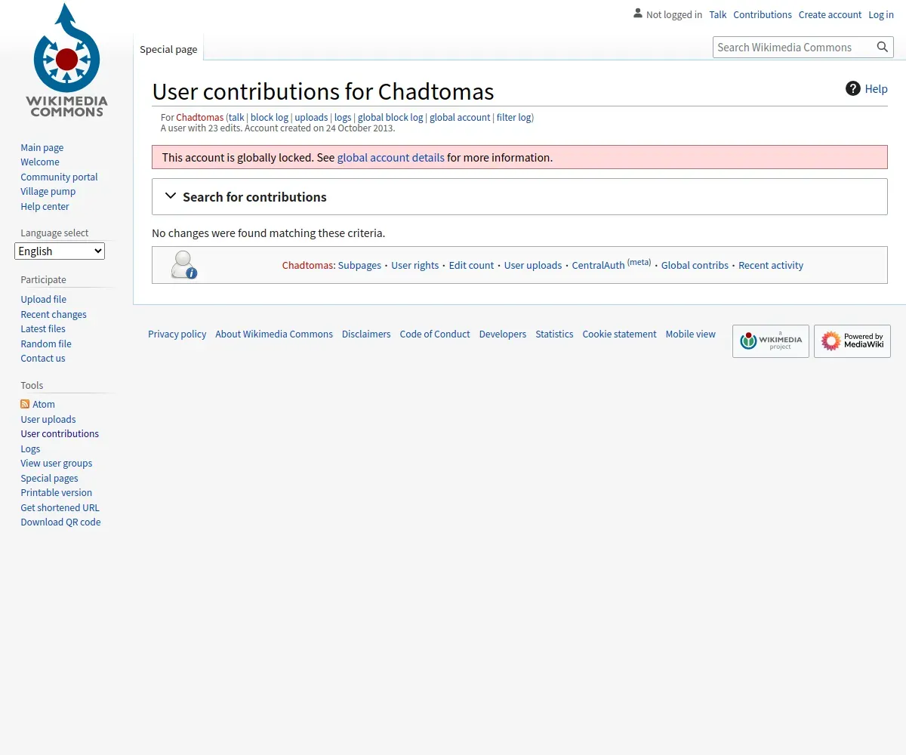Click global account details link
906x755 pixels.
[391, 157]
